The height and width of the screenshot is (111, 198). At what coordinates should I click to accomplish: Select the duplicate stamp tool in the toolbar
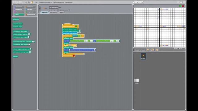135,2
